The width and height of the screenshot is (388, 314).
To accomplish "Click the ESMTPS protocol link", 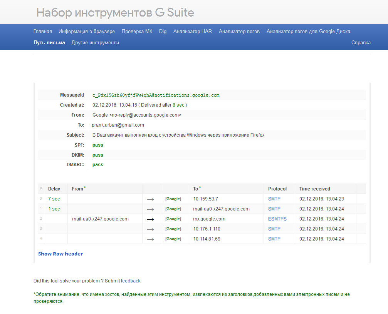I will pos(277,219).
